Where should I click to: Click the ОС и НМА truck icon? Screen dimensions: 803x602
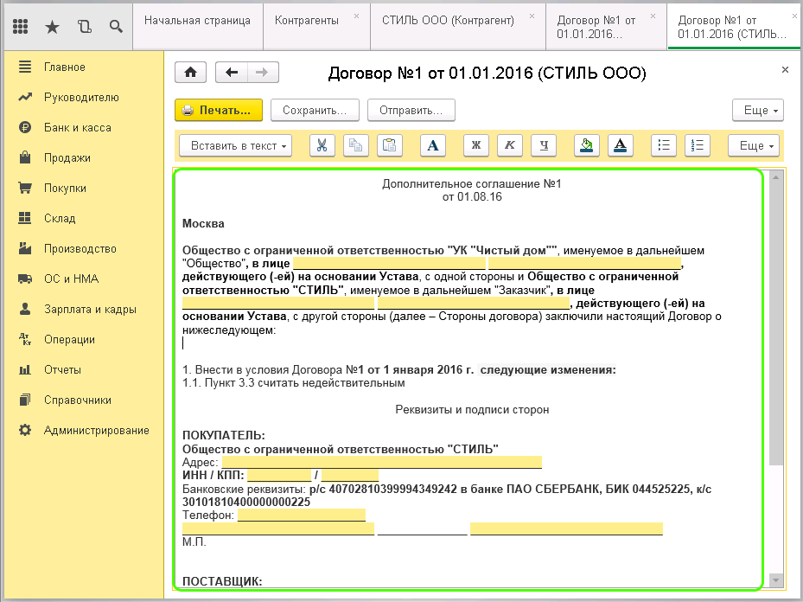point(24,279)
